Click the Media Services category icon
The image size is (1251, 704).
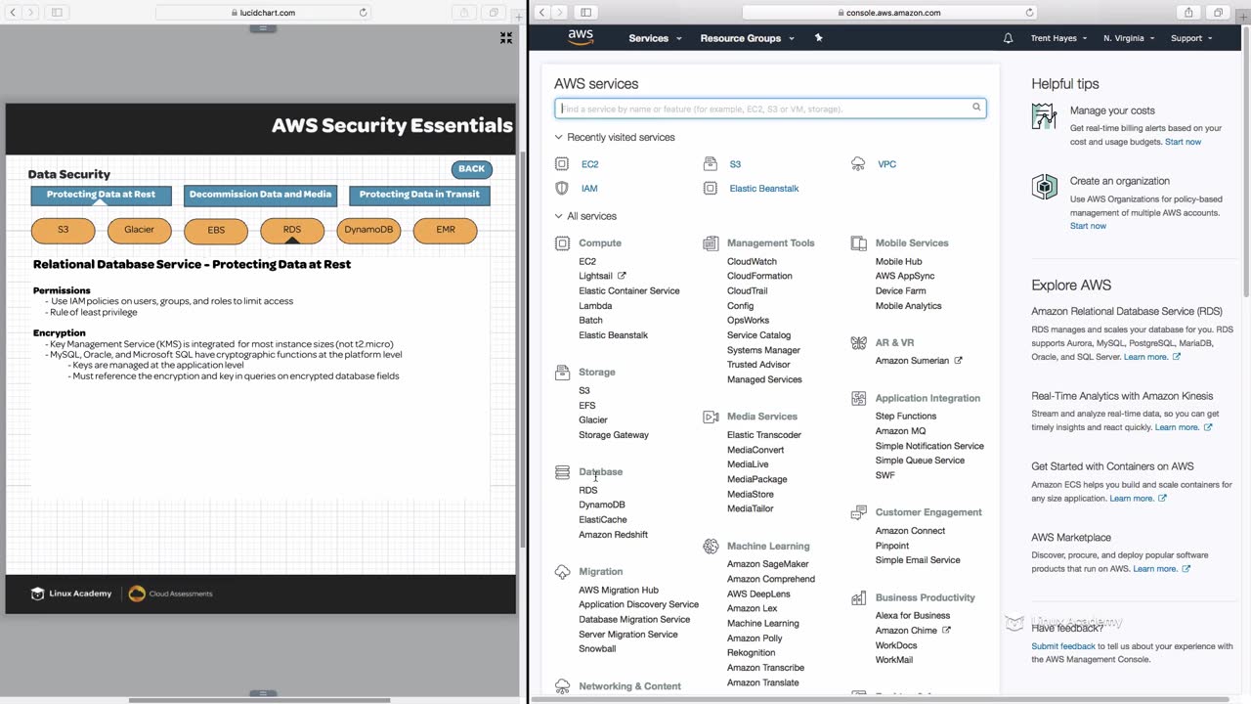point(711,417)
